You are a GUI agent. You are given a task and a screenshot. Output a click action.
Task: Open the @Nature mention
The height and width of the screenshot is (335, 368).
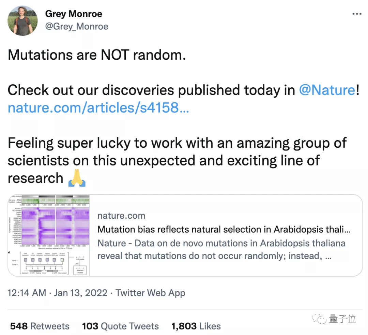[327, 90]
